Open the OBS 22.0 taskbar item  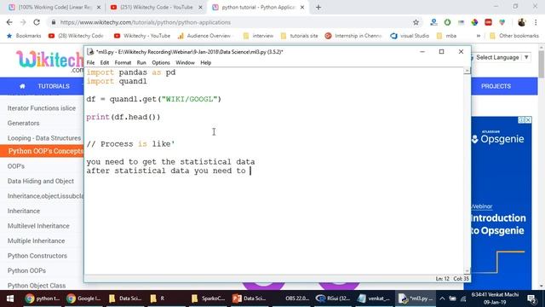point(291,298)
